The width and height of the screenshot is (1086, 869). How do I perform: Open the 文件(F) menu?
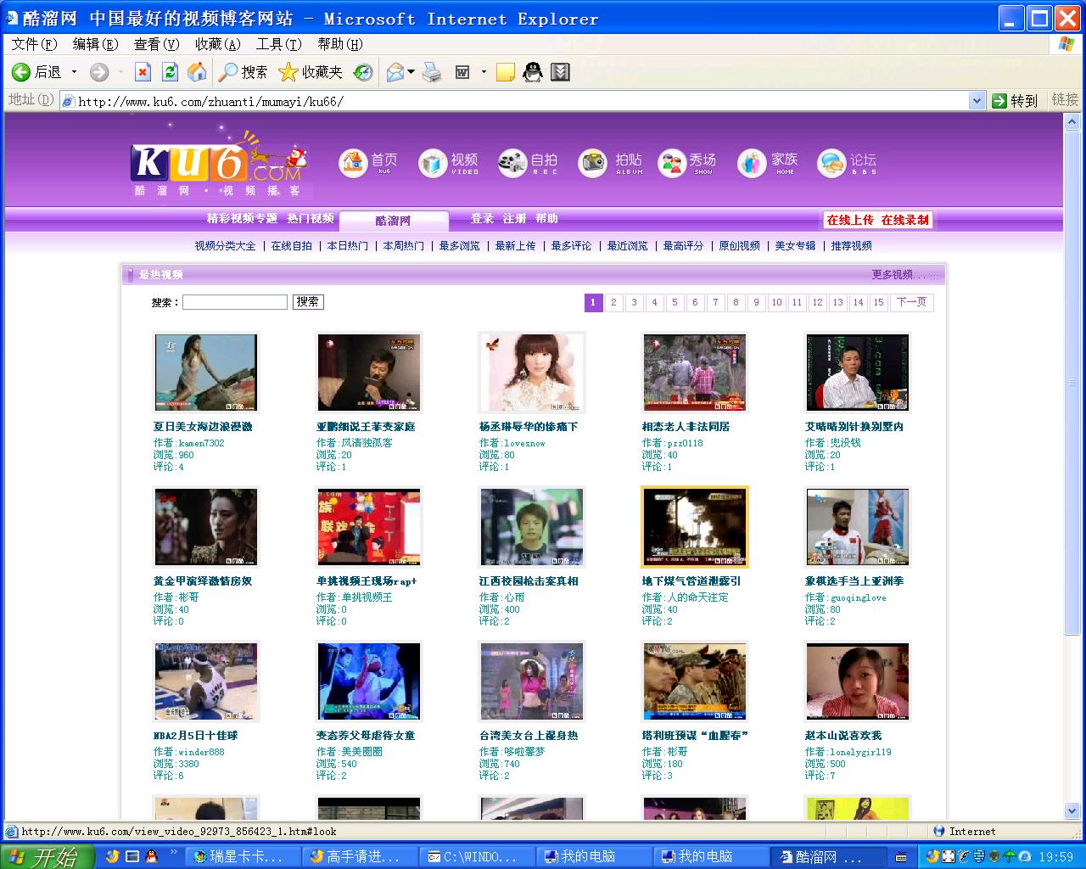34,44
